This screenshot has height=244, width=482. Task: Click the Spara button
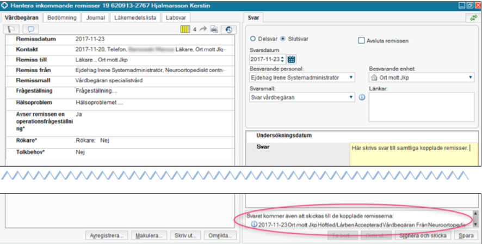(465, 236)
